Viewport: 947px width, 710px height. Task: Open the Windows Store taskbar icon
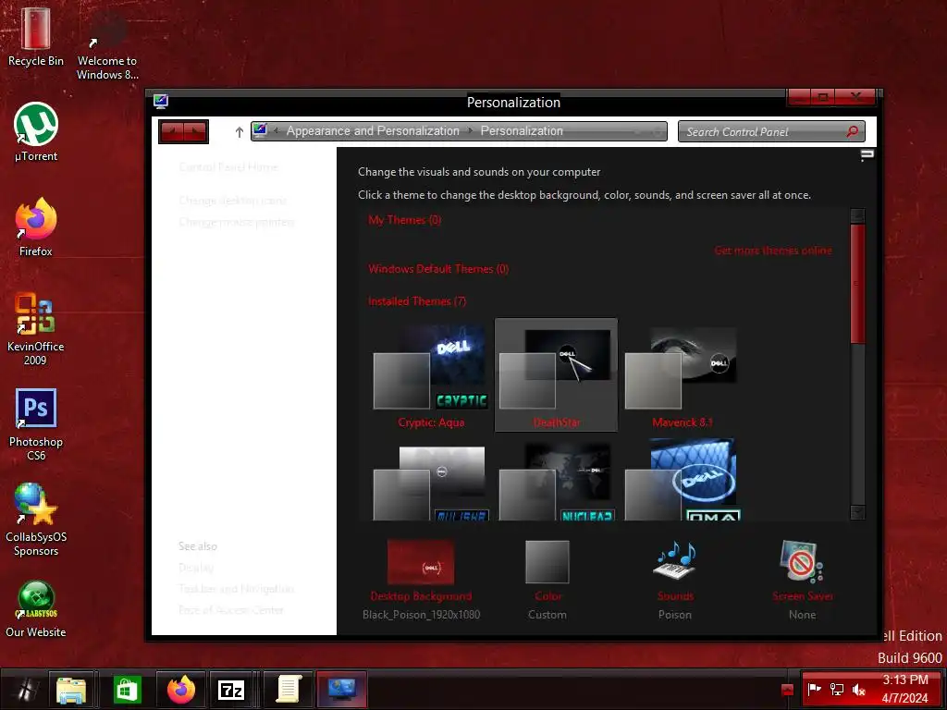click(127, 690)
